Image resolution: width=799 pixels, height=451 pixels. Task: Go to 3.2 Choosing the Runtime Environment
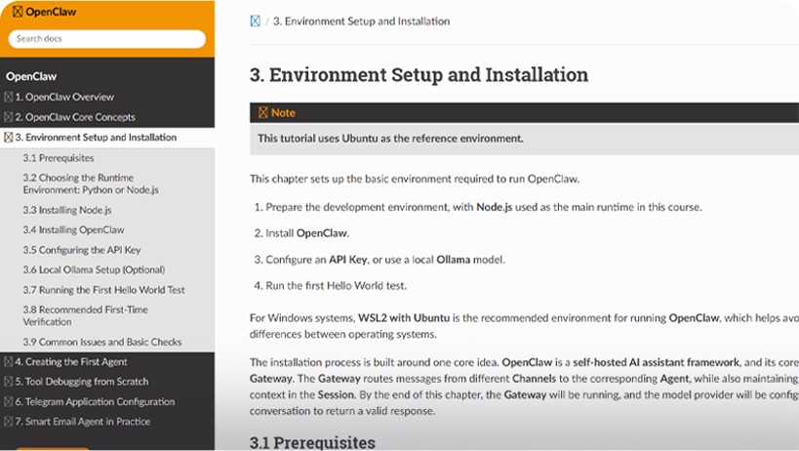pyautogui.click(x=91, y=184)
